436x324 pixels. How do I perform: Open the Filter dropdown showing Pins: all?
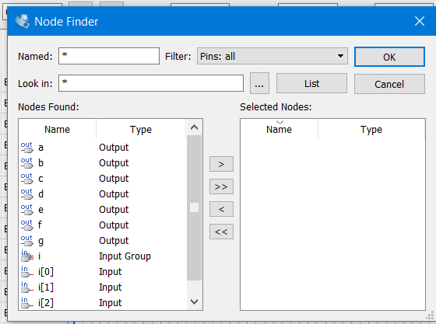pyautogui.click(x=272, y=56)
